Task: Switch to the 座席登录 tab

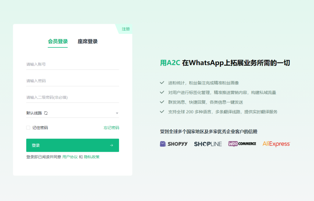Action: 87,42
